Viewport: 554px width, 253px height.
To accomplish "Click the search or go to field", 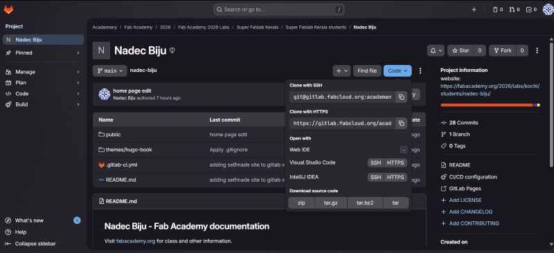I will (279, 10).
